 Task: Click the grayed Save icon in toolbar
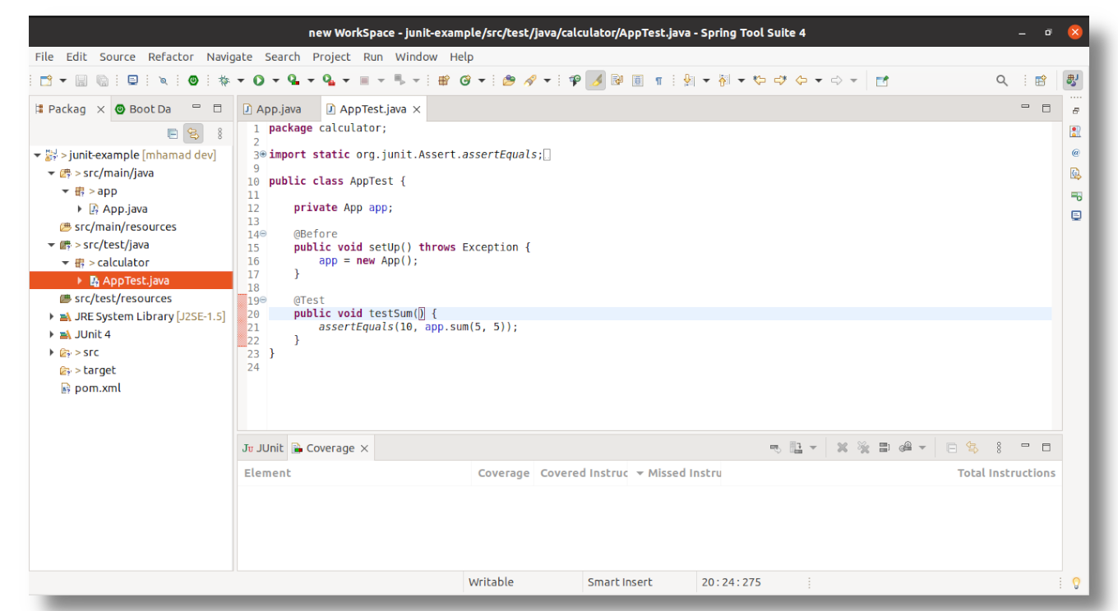81,80
